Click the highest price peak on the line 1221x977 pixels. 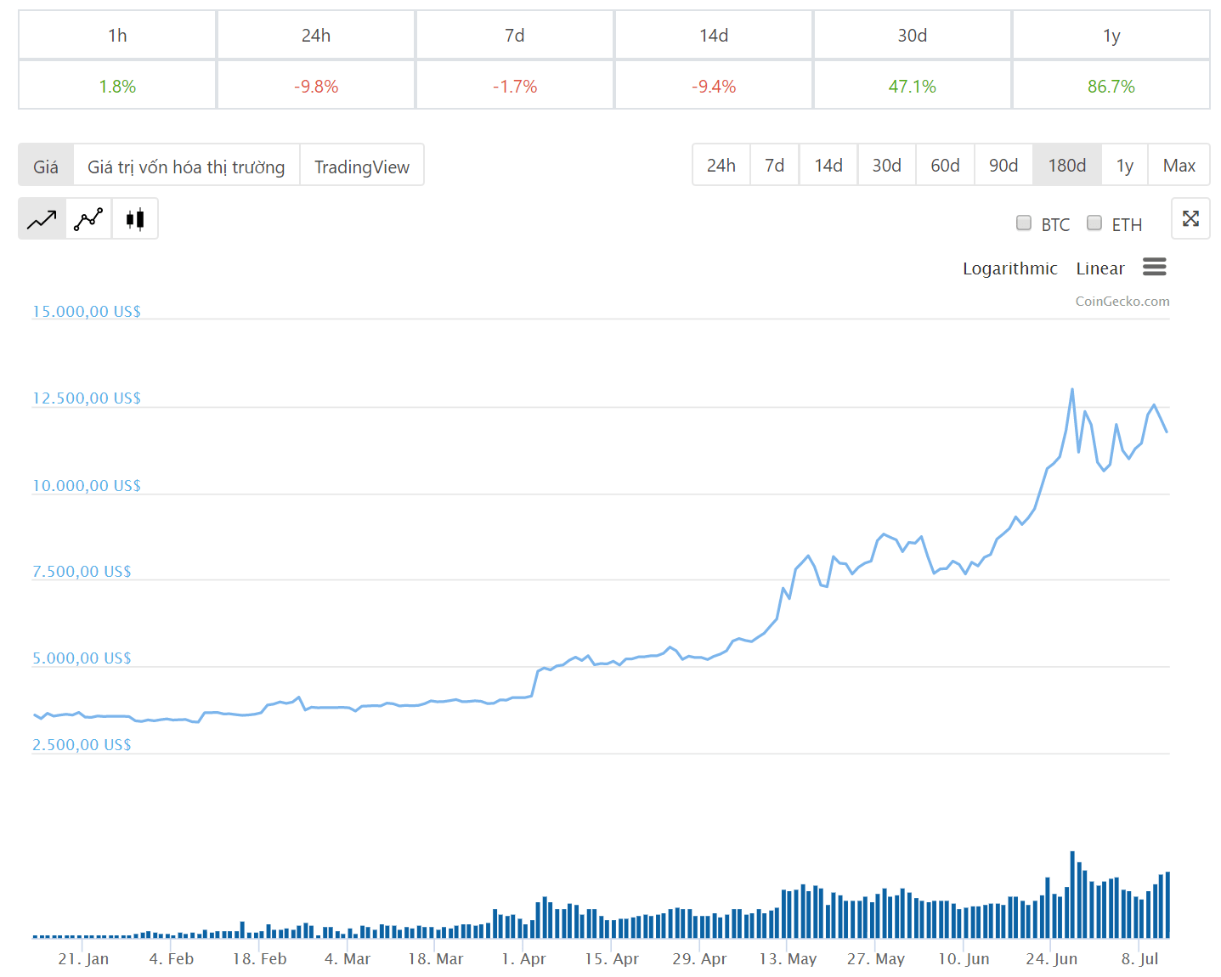tap(1072, 390)
